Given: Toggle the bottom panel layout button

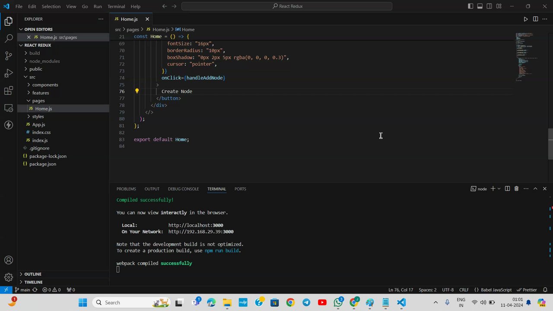Looking at the screenshot, I should pyautogui.click(x=480, y=6).
